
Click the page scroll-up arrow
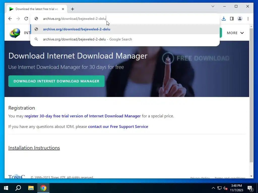pos(251,26)
